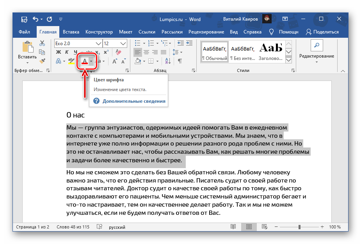Align text to the left
Image resolution: width=361 pixels, height=244 pixels.
138,52
